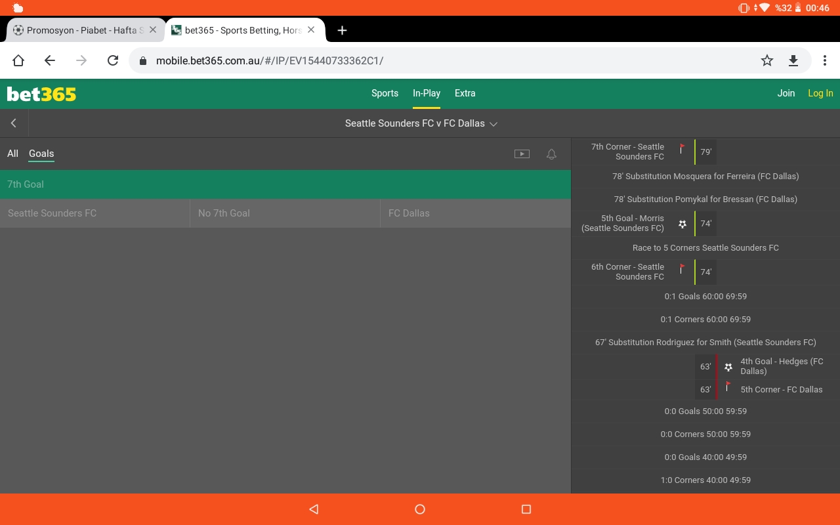Click the Log In link
840x525 pixels.
[820, 93]
